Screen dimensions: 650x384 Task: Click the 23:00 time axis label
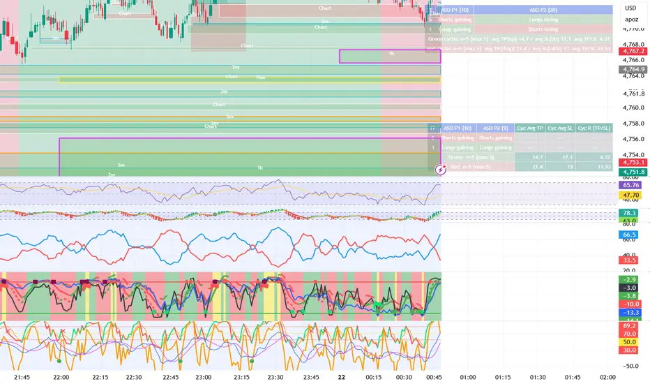[203, 377]
